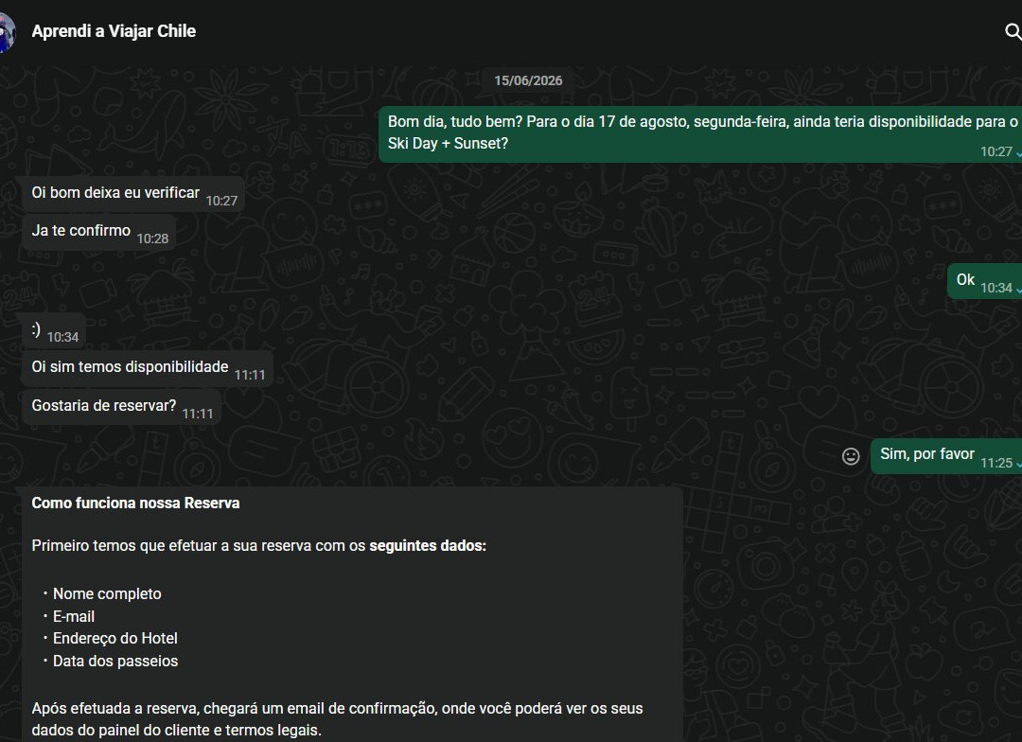Click the "Endereço do Hotel" bullet item
1022x742 pixels.
coord(115,638)
